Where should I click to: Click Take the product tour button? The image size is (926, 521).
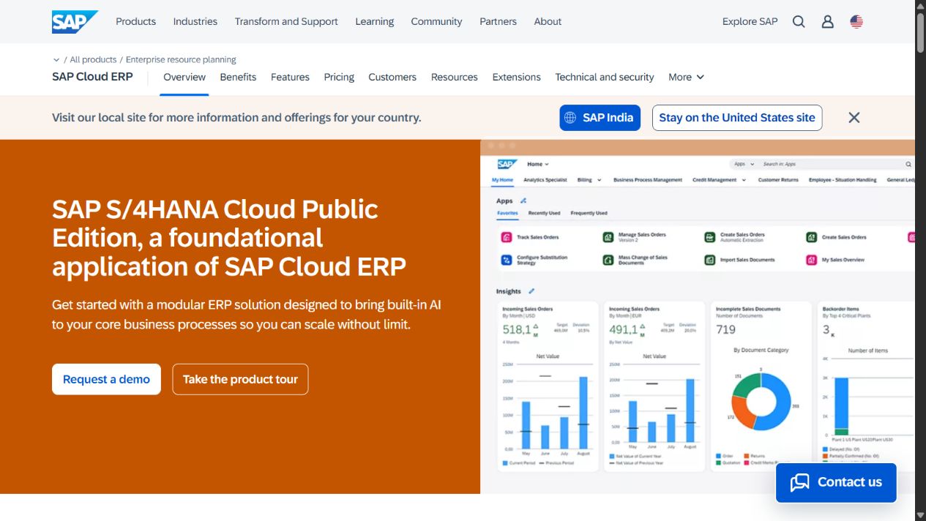tap(240, 379)
